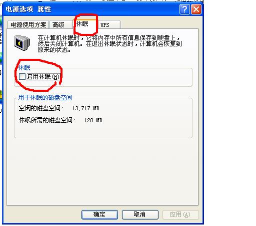Click the 120 MB hibernate space value
The image size is (256, 226).
click(93, 120)
